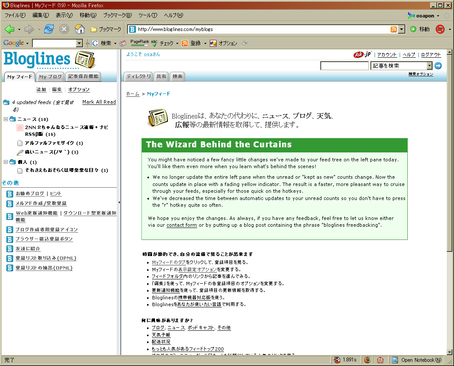
Task: Open the Back button history dropdown arrow
Action: 19,29
